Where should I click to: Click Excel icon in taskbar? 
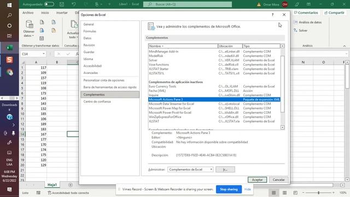pyautogui.click(x=9, y=48)
